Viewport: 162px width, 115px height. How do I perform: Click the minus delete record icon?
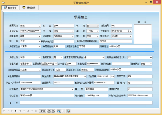(x=24, y=111)
